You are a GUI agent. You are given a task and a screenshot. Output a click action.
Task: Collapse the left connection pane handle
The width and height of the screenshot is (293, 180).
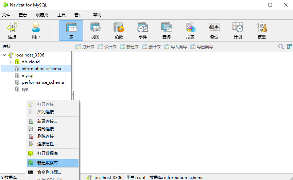[x=72, y=94]
